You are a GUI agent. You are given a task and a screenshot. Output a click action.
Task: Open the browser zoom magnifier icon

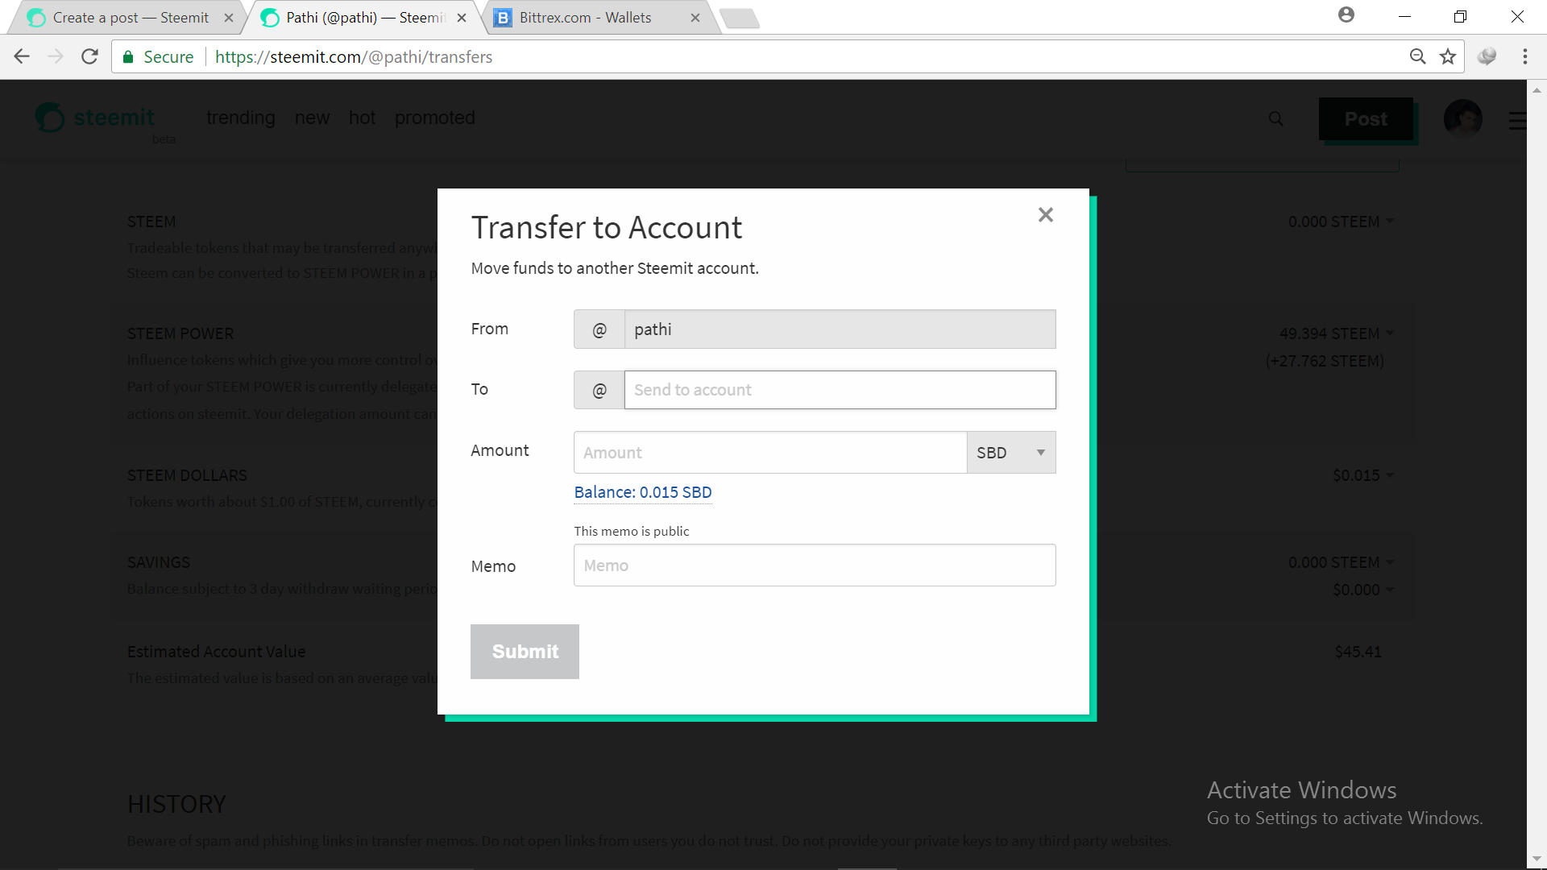click(1417, 56)
